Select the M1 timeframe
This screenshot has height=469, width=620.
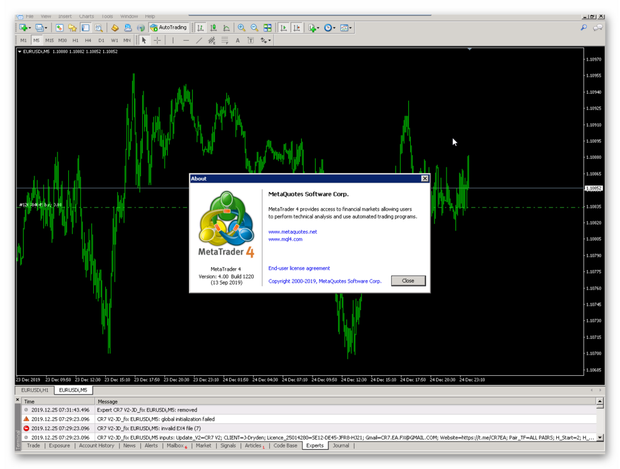[x=23, y=40]
